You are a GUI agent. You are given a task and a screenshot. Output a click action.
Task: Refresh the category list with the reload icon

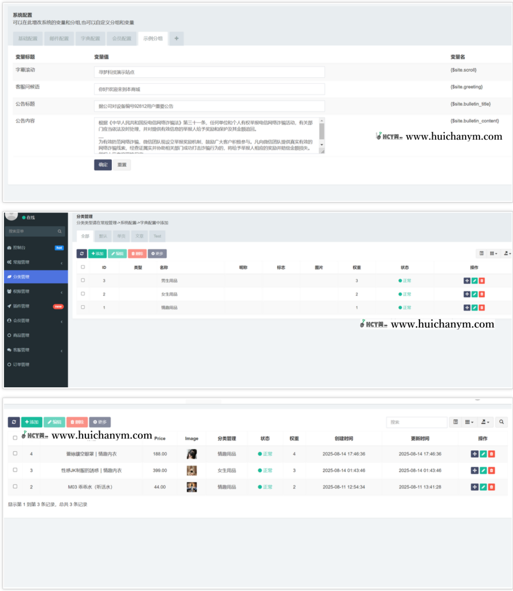click(81, 253)
